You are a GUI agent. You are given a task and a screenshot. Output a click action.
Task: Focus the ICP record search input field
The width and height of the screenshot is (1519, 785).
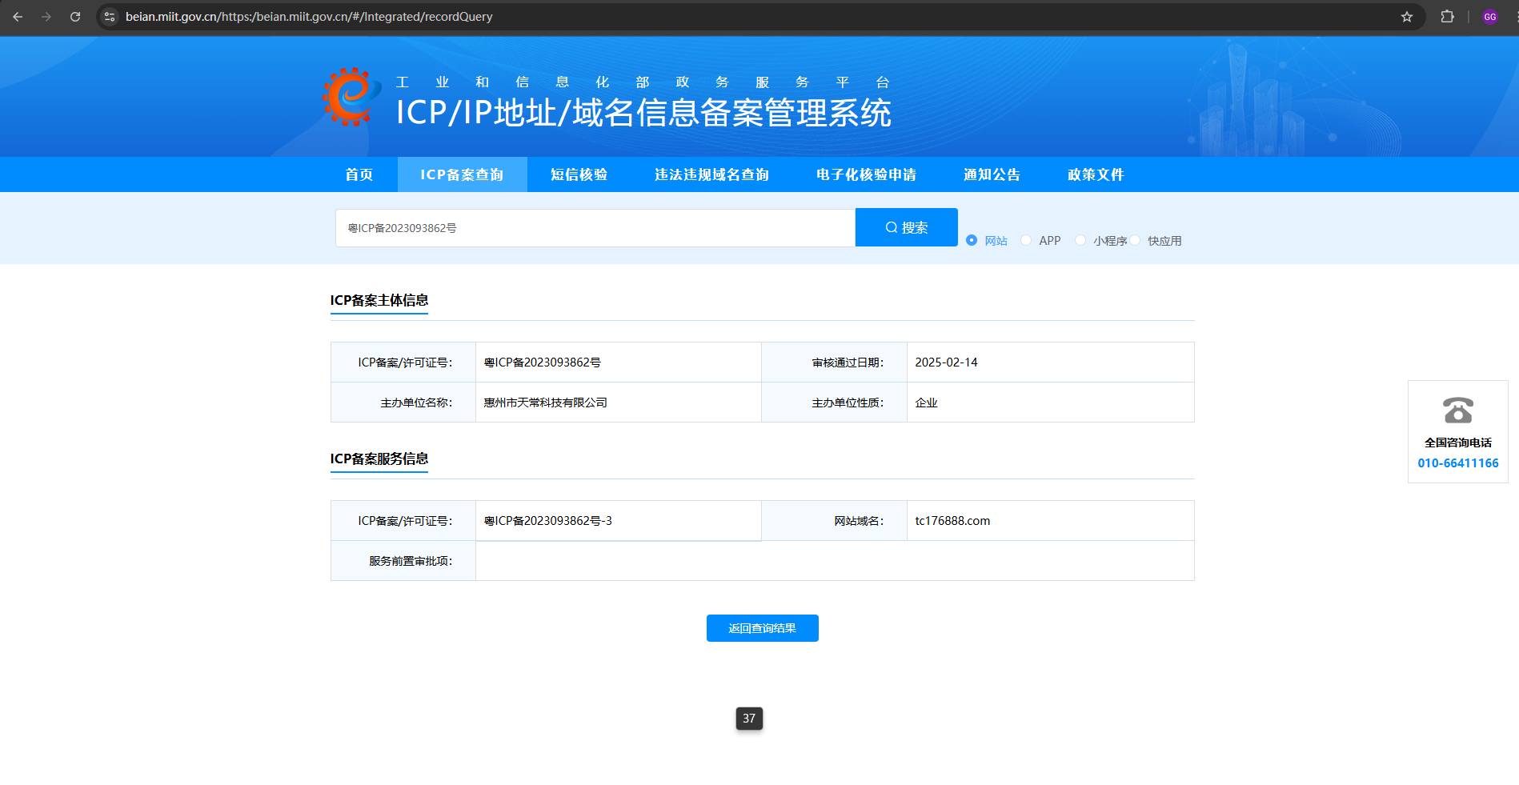595,228
